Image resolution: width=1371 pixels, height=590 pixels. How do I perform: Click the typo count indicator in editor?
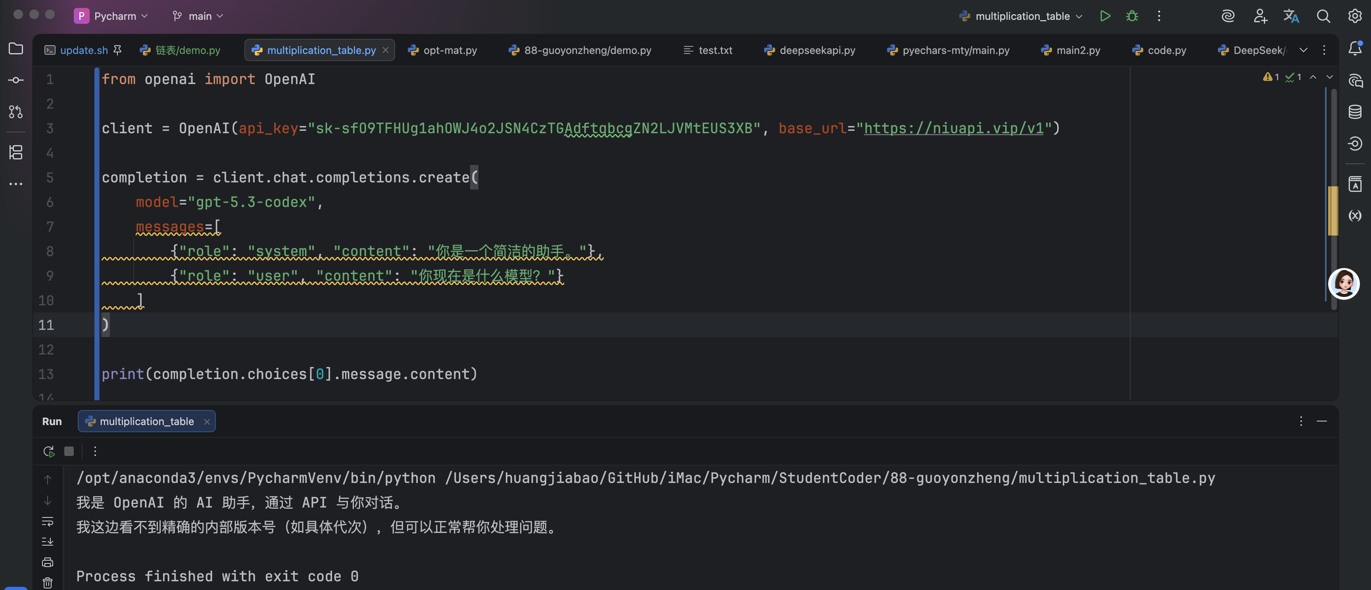pyautogui.click(x=1293, y=77)
